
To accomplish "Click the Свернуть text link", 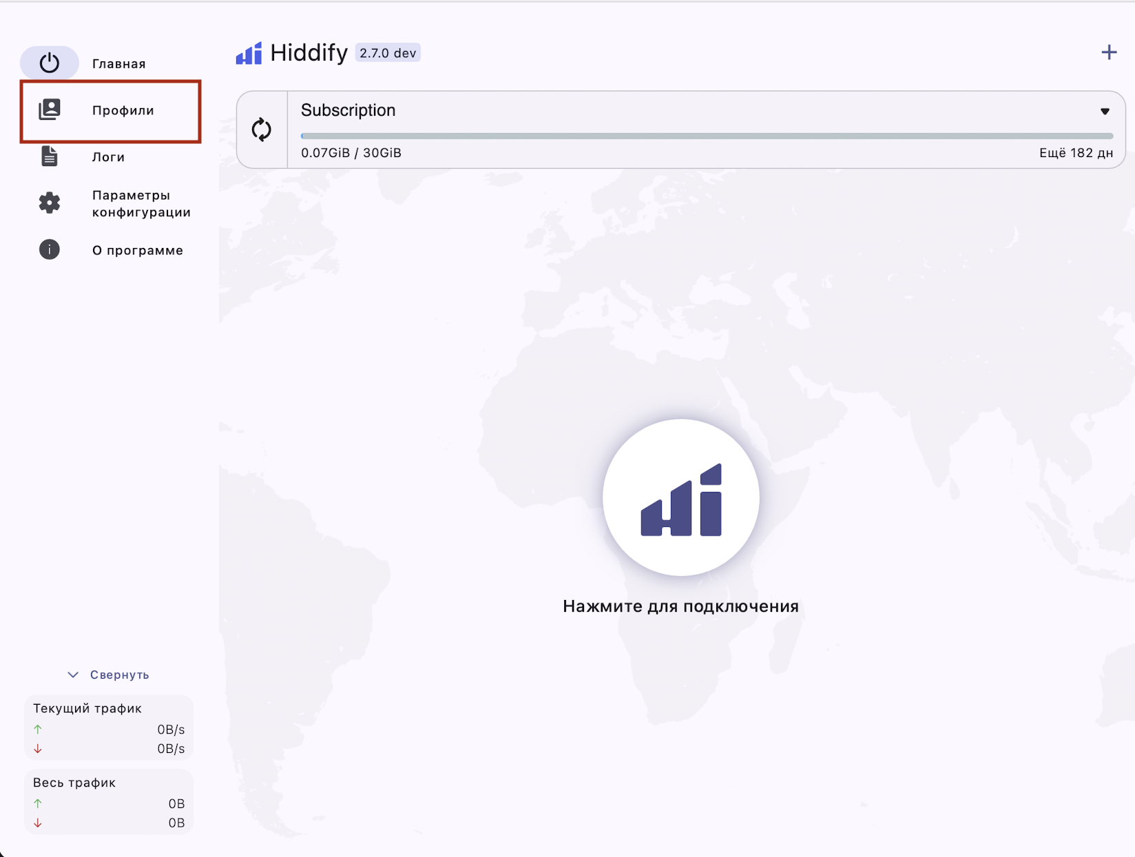I will (x=119, y=674).
